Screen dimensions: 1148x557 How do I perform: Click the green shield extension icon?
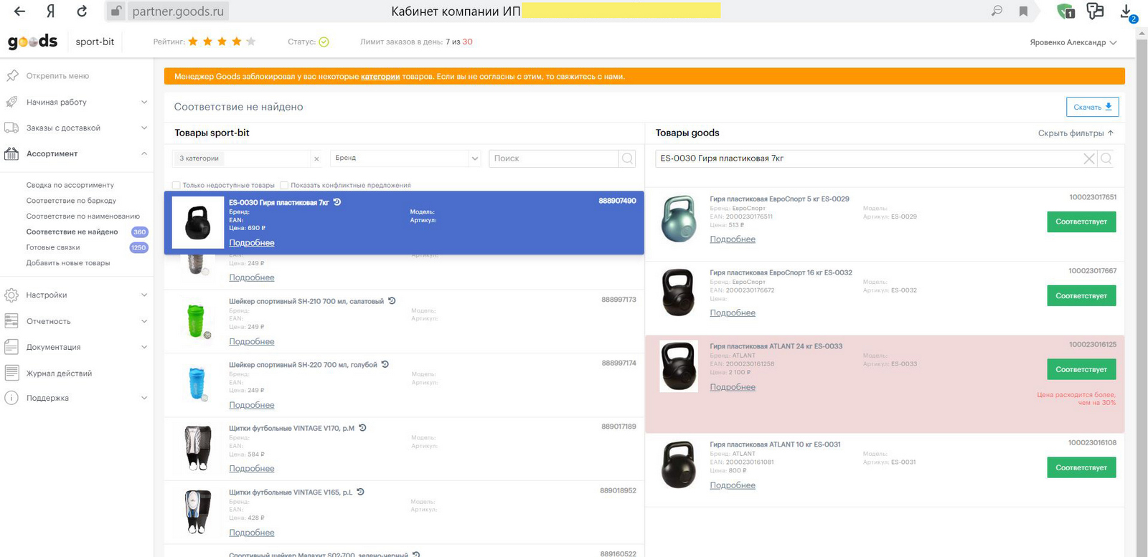[x=1065, y=11]
